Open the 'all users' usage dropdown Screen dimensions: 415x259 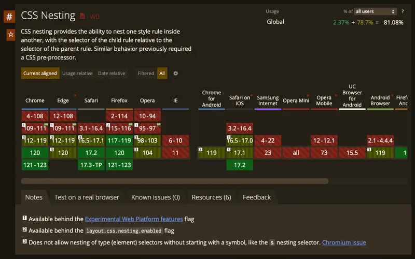click(x=375, y=11)
